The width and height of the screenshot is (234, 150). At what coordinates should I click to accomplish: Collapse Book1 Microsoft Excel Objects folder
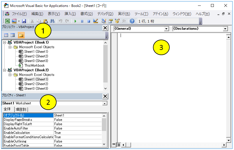(10, 47)
